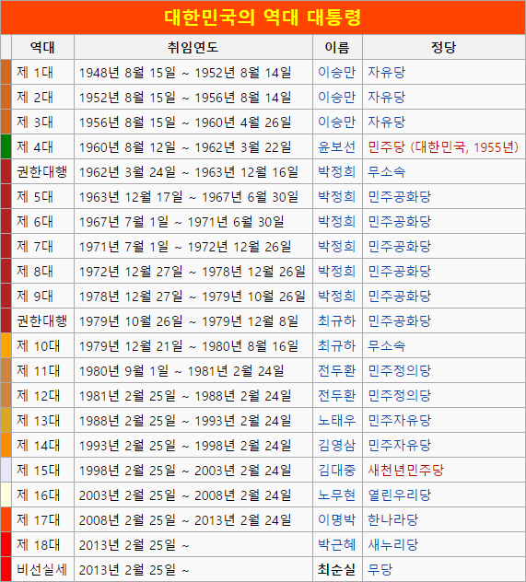Open 자유당 link in 제 1대 row

point(386,72)
